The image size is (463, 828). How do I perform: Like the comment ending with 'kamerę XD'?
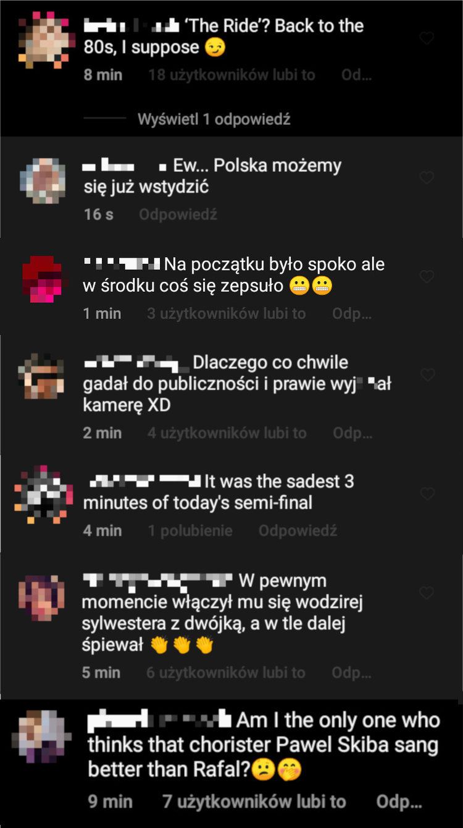tap(427, 374)
